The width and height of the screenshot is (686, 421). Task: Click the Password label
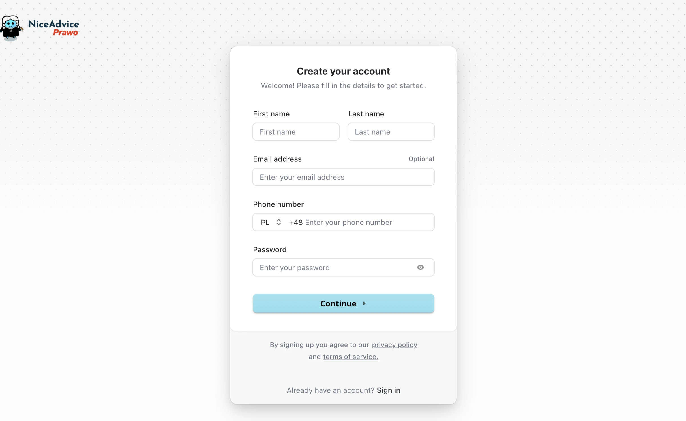[270, 250]
